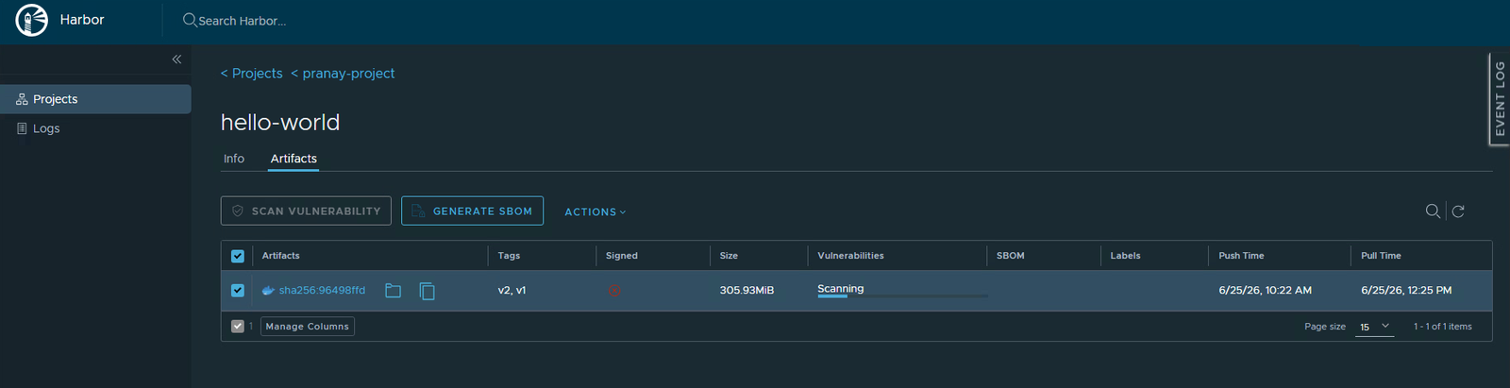Click the Generate SBOM button

(x=472, y=211)
